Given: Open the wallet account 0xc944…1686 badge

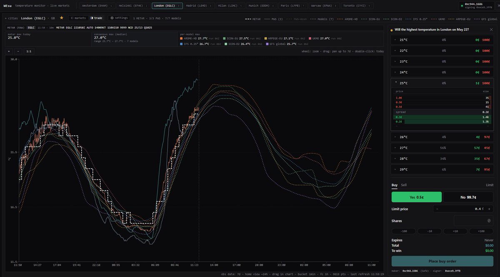Looking at the screenshot, I should (x=476, y=6).
